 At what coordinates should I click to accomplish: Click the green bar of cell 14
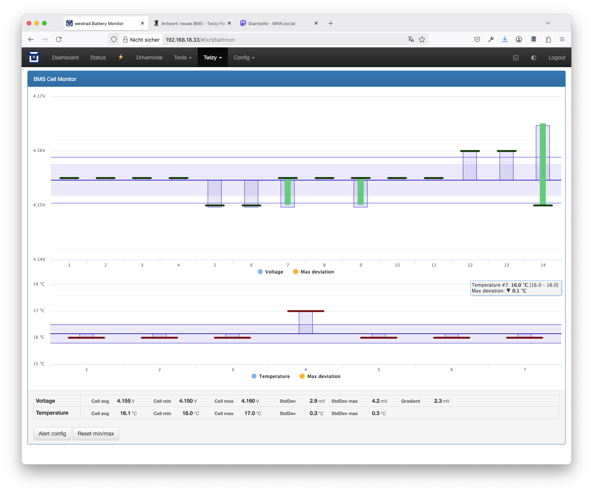543,164
